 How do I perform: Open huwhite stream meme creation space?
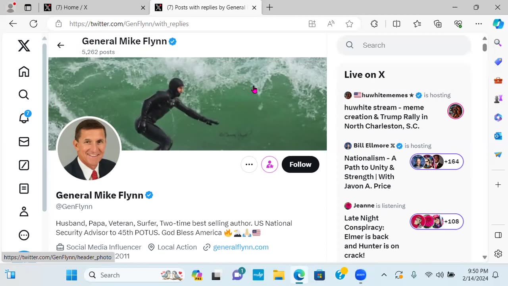tap(386, 117)
